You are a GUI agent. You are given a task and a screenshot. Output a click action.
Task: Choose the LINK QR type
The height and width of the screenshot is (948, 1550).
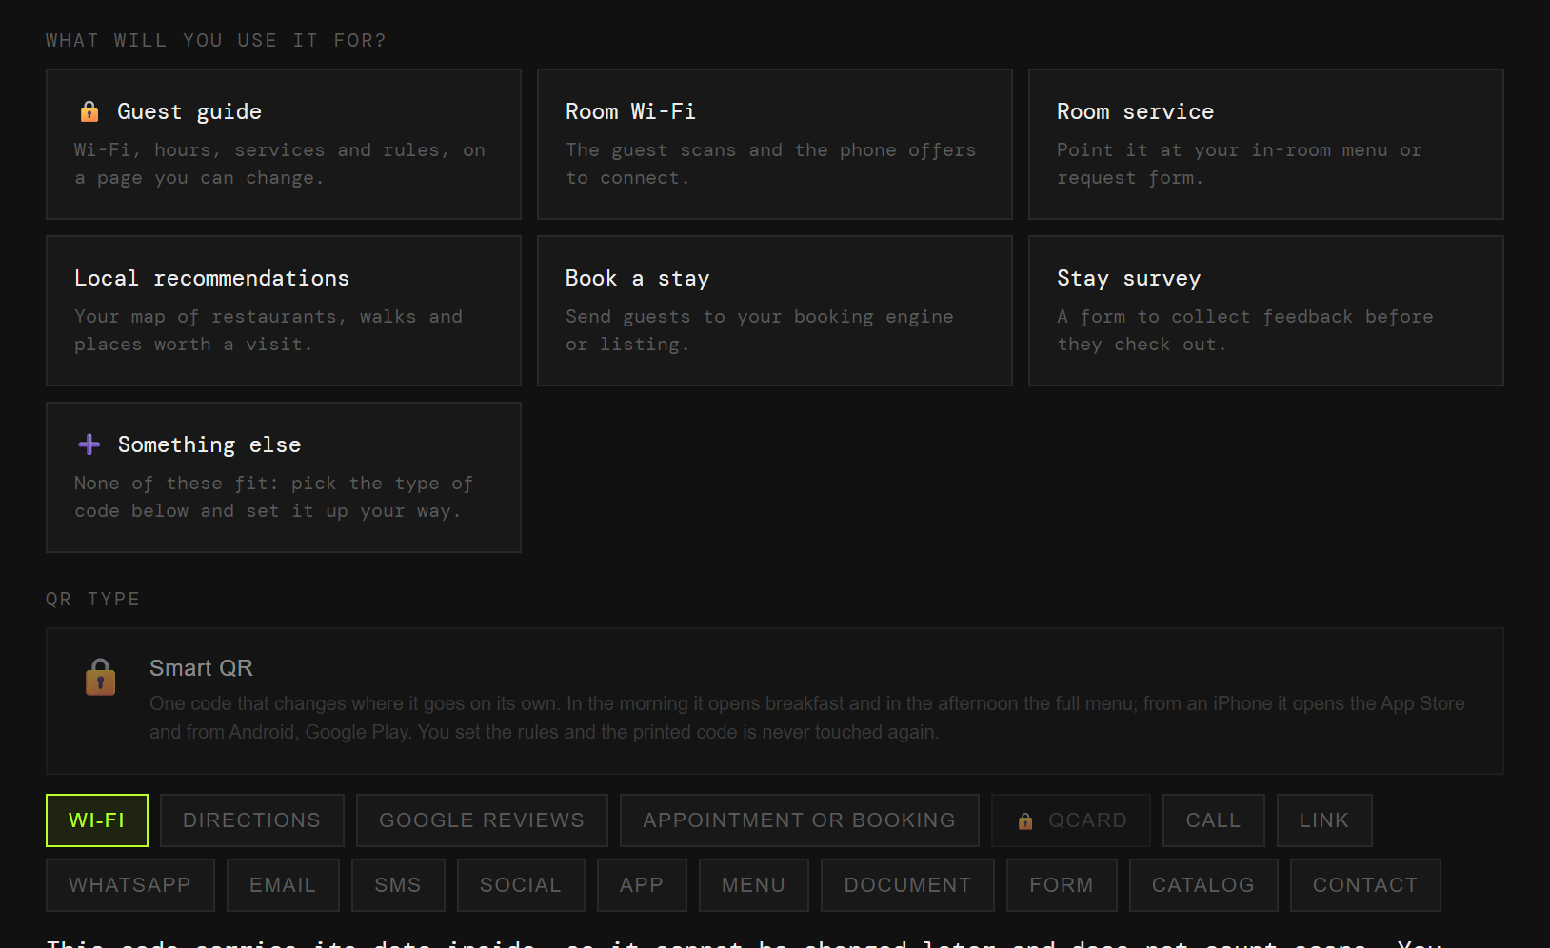[x=1324, y=820]
